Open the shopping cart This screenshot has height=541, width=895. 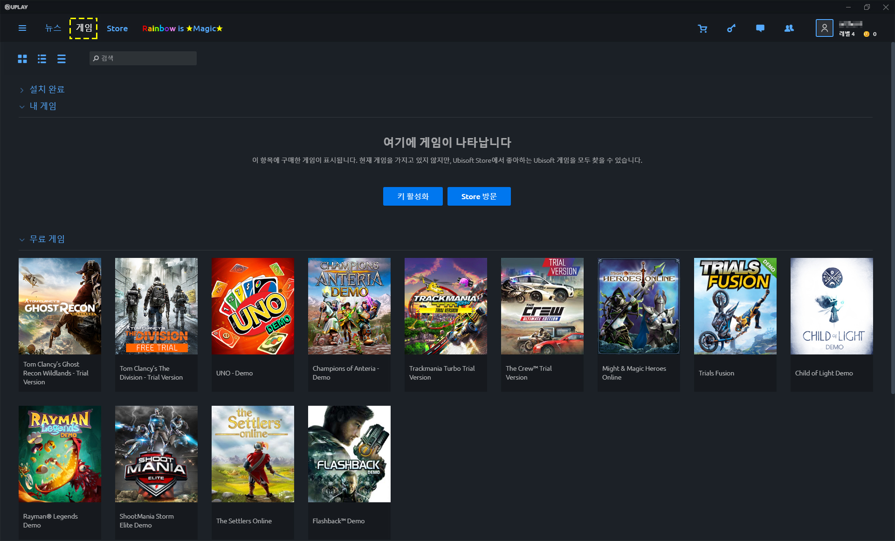[702, 28]
